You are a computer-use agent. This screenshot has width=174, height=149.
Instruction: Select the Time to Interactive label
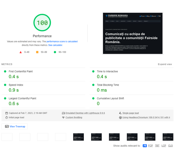107,71
